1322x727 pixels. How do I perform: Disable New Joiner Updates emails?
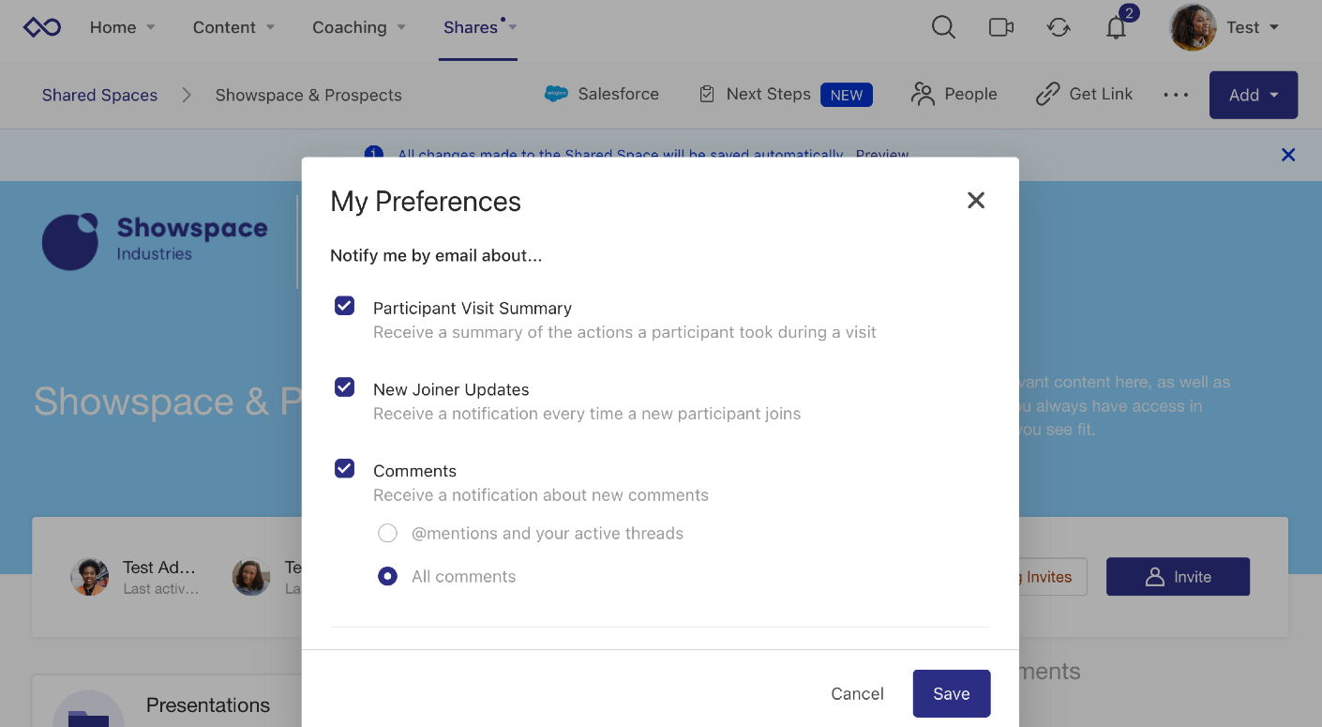pyautogui.click(x=344, y=386)
